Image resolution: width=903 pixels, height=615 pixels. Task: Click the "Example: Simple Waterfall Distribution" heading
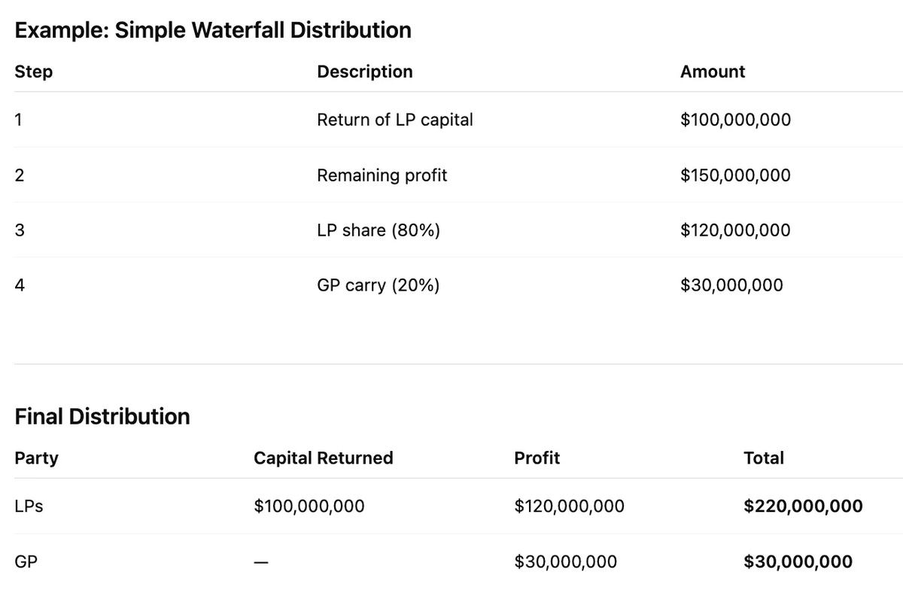213,31
